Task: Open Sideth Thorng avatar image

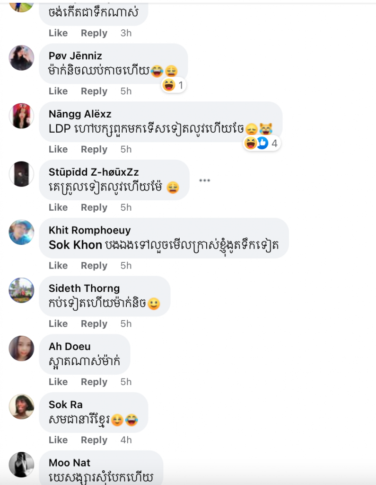Action: pos(21,290)
